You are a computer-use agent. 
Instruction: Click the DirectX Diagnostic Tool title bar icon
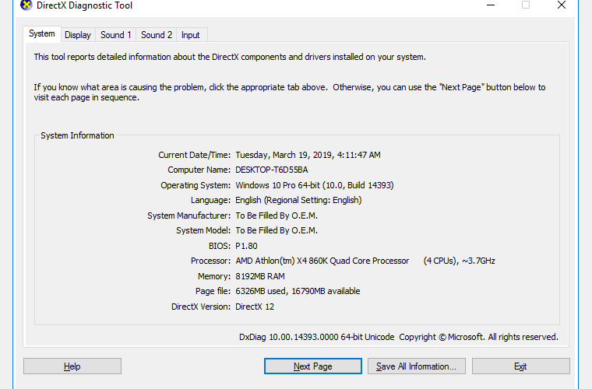point(26,5)
